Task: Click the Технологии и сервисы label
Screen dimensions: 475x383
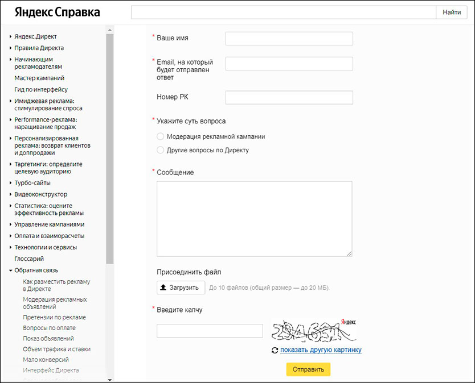Action: [46, 247]
